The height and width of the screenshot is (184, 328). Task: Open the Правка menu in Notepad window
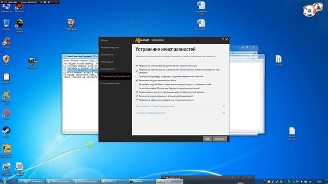tap(75, 60)
